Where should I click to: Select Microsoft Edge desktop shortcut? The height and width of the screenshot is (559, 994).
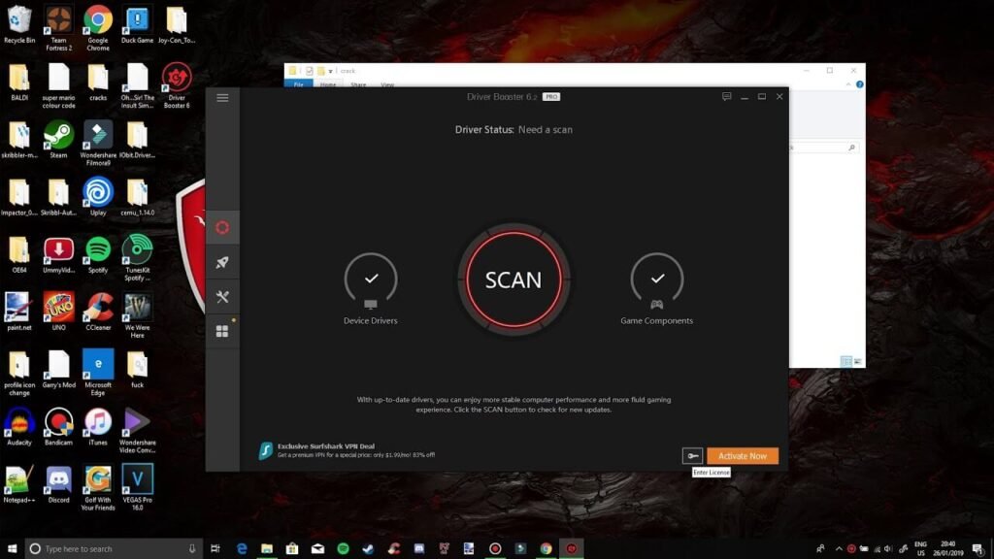[98, 373]
